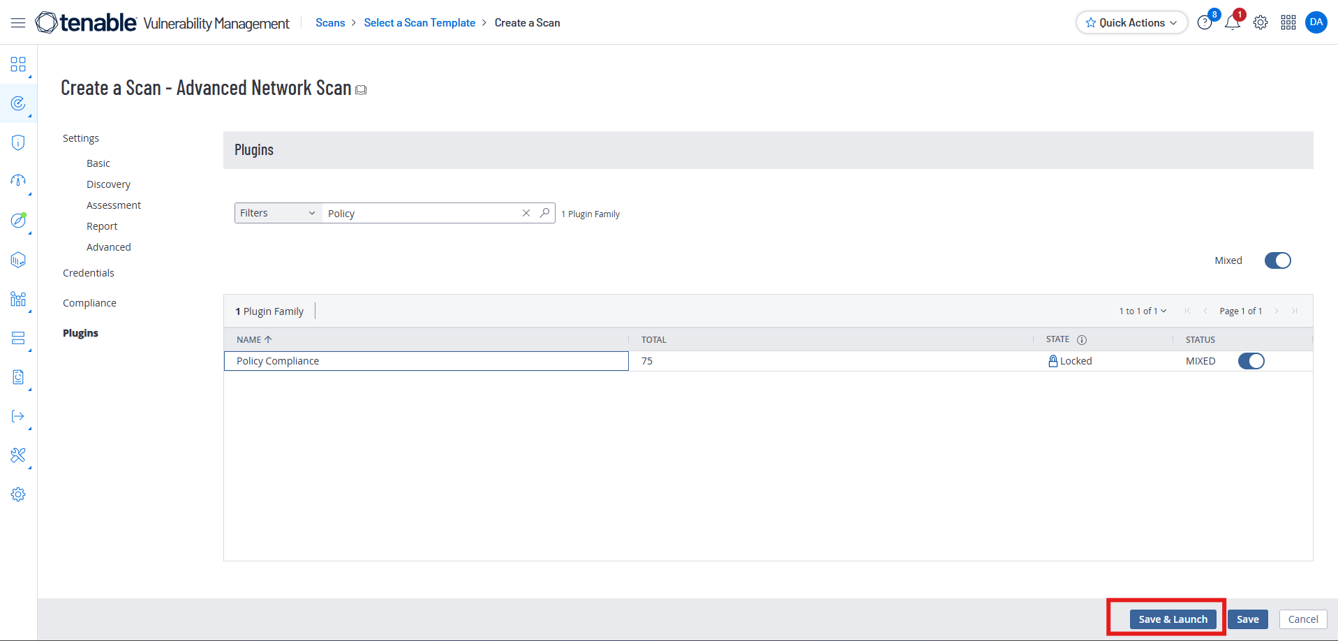
Task: Toggle the Mixed plugins switch
Action: pyautogui.click(x=1277, y=260)
